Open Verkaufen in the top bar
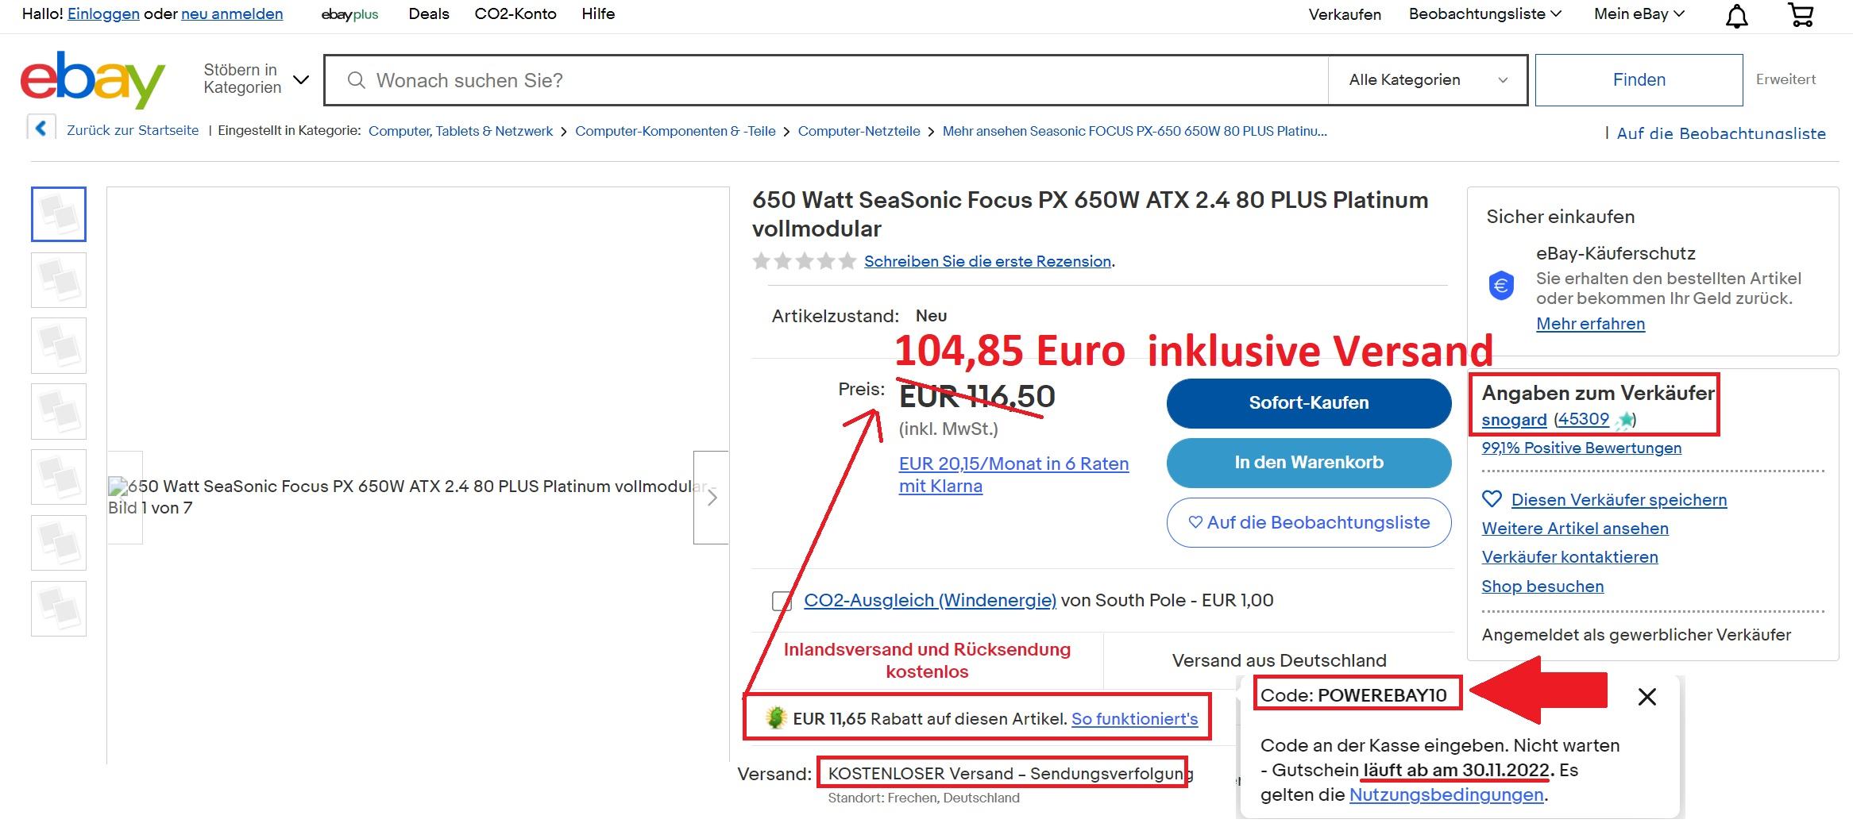 1345,14
